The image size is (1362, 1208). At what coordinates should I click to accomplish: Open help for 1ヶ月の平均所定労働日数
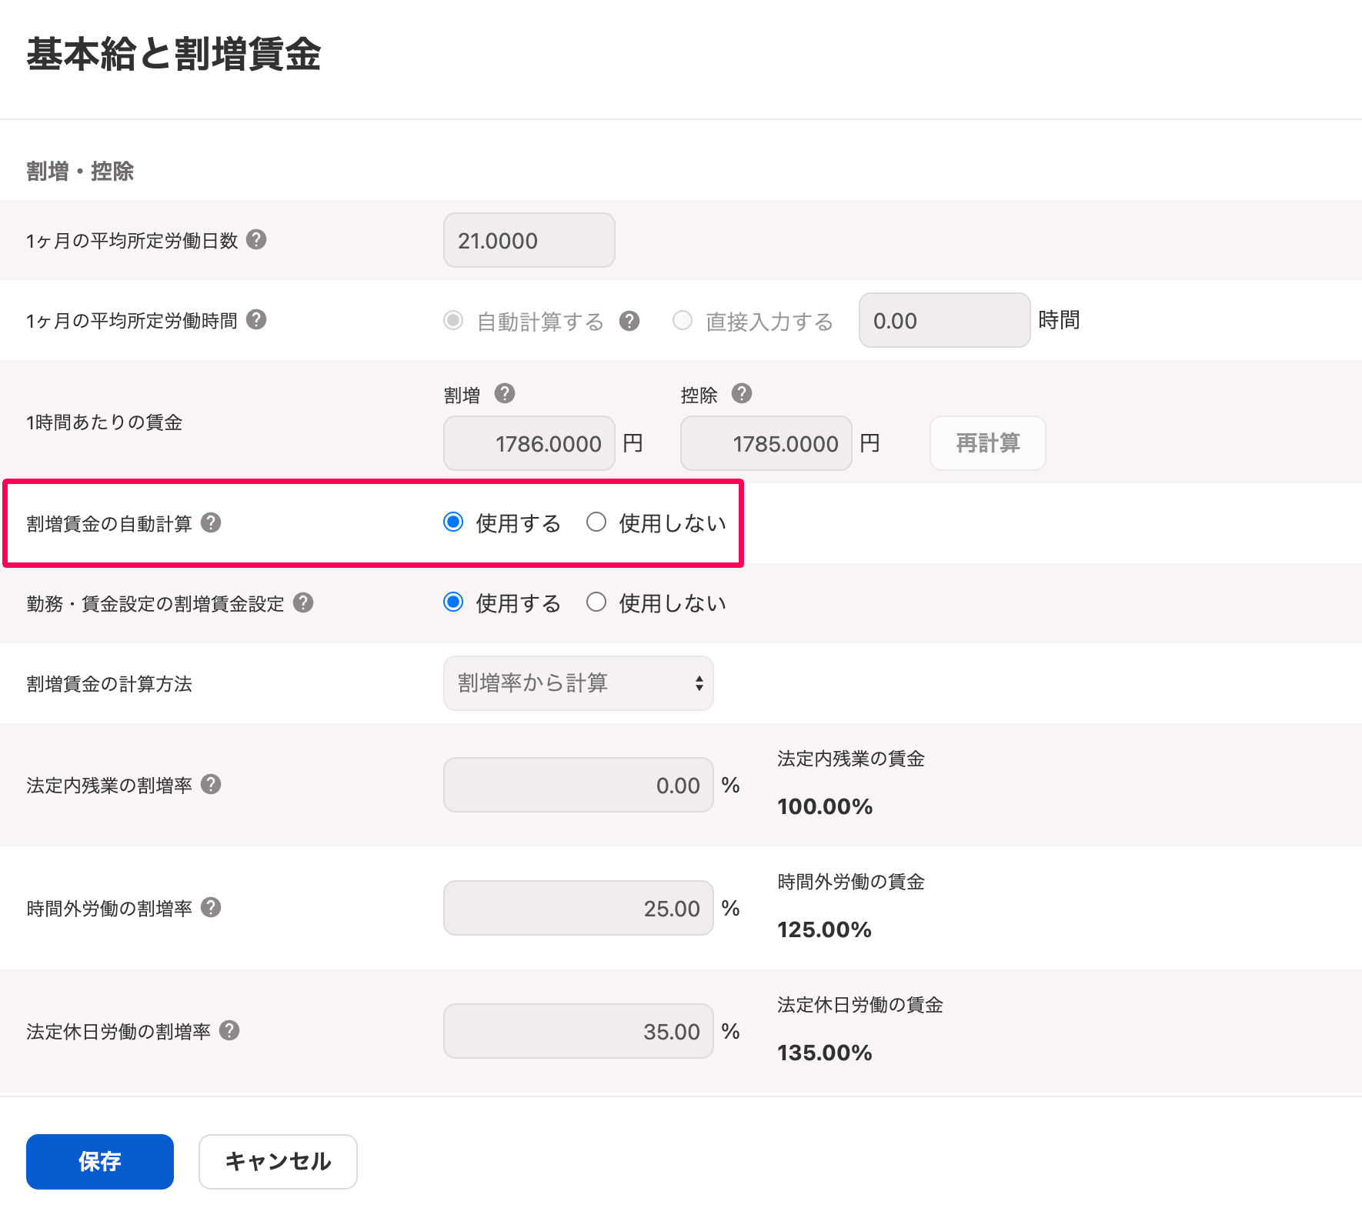[x=256, y=239]
